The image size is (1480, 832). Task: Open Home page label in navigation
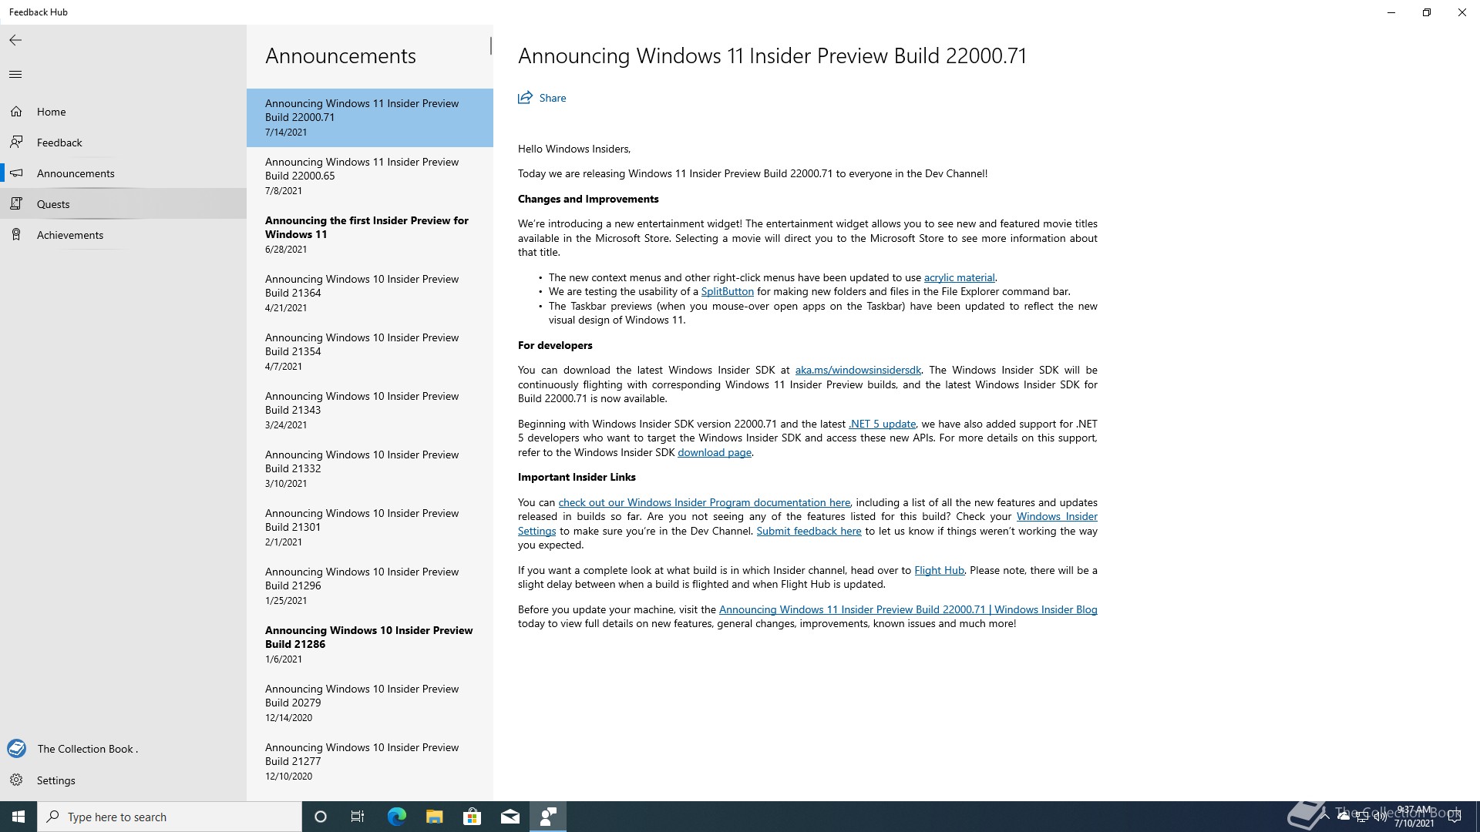coord(51,112)
